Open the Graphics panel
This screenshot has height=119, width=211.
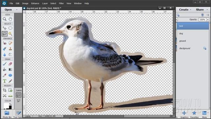(184, 114)
